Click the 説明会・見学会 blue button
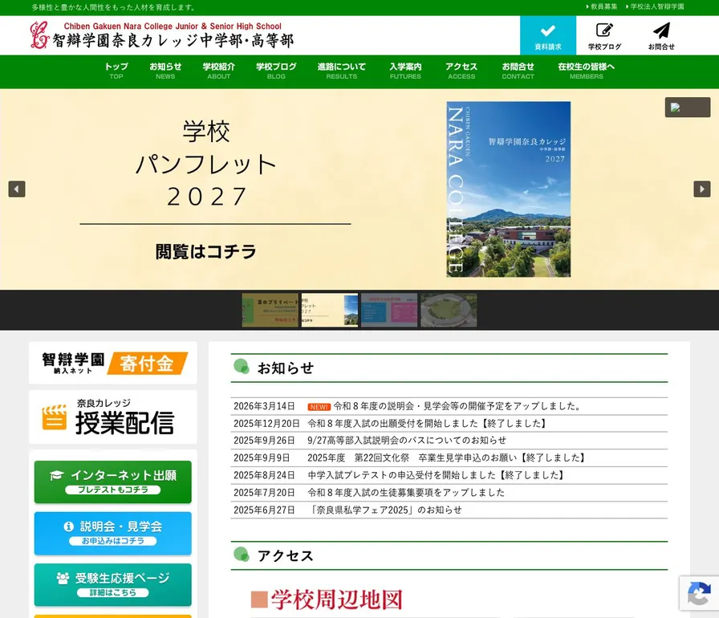Viewport: 719px width, 618px height. pyautogui.click(x=113, y=533)
